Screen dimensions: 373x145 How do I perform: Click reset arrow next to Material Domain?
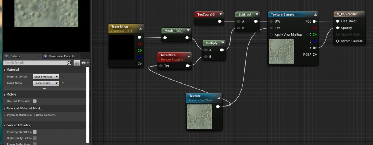coord(63,77)
